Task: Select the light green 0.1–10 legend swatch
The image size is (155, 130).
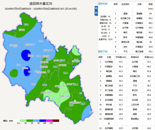Action: pos(23,121)
